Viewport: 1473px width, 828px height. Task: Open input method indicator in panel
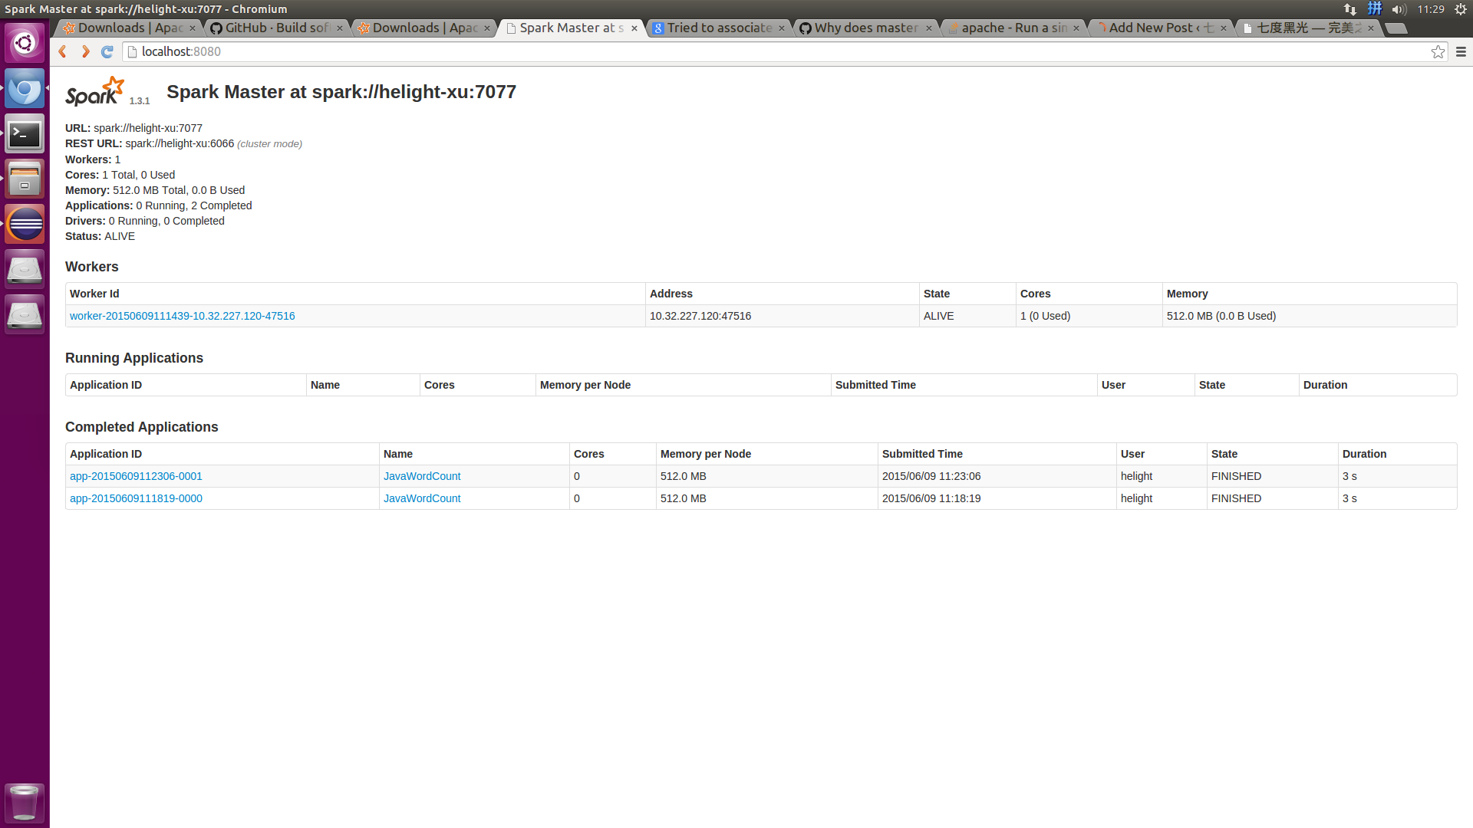[x=1375, y=9]
